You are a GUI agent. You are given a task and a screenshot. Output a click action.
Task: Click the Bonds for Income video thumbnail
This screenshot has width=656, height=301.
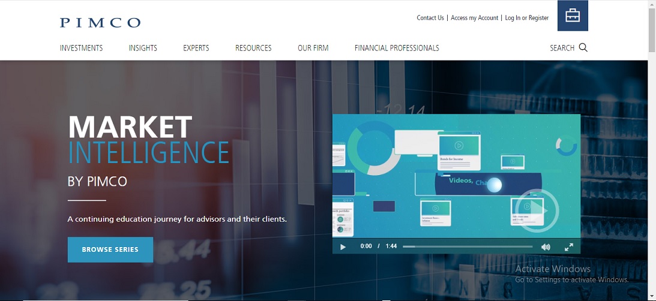tap(459, 148)
